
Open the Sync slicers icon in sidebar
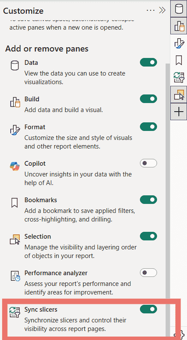[179, 78]
